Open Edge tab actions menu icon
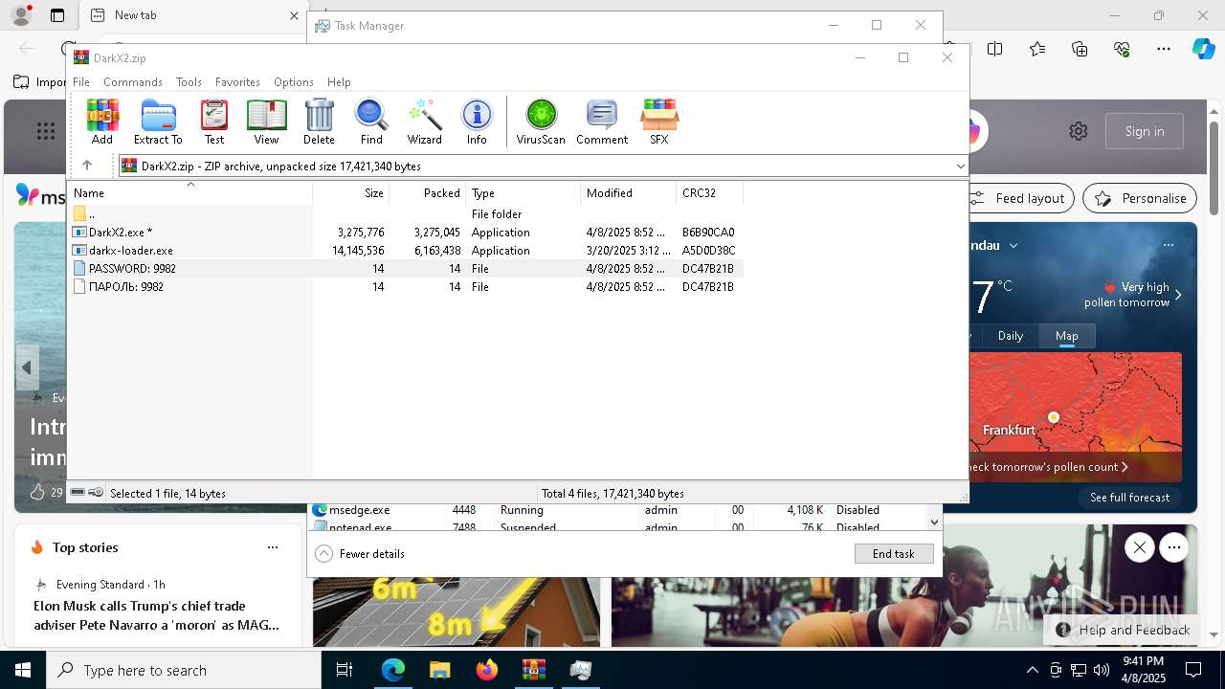Image resolution: width=1225 pixels, height=689 pixels. click(57, 15)
